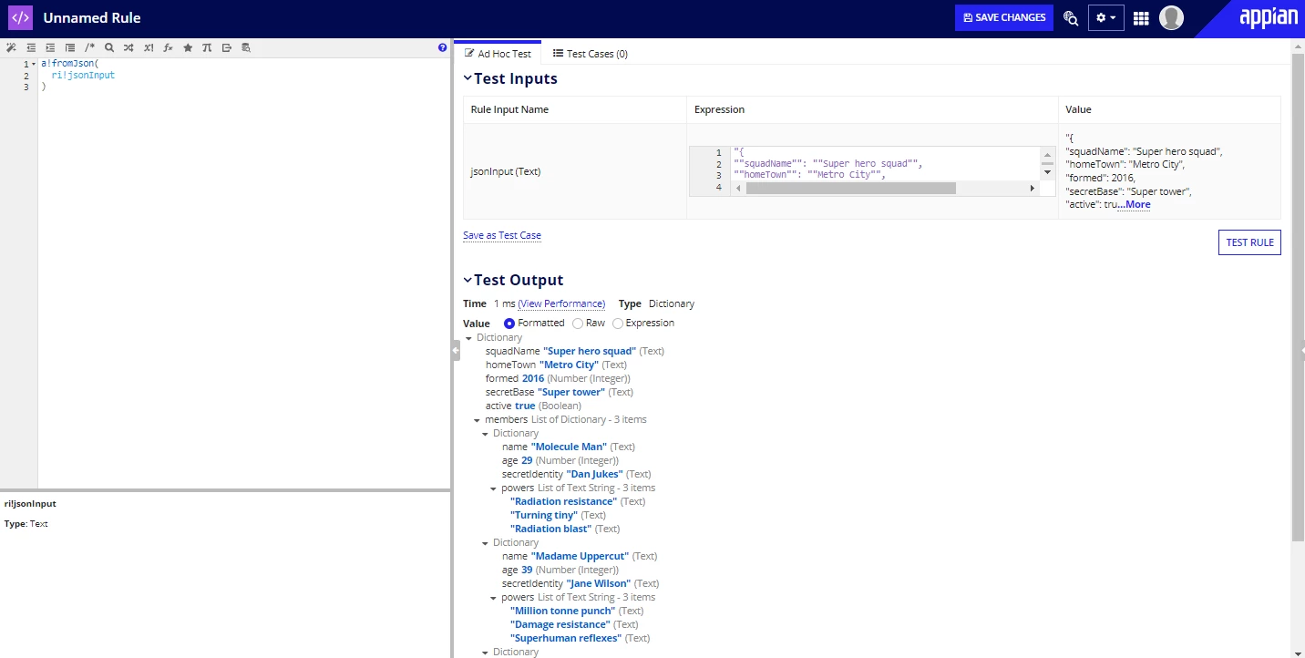This screenshot has width=1305, height=658.
Task: Click the "Super hero squad" squadName value
Action: point(590,351)
